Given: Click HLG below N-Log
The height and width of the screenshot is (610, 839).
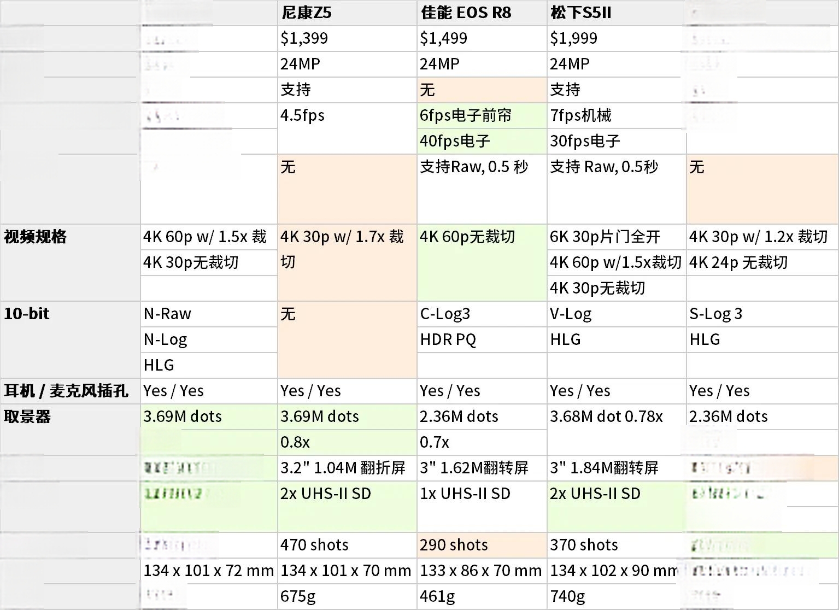Looking at the screenshot, I should click(209, 365).
